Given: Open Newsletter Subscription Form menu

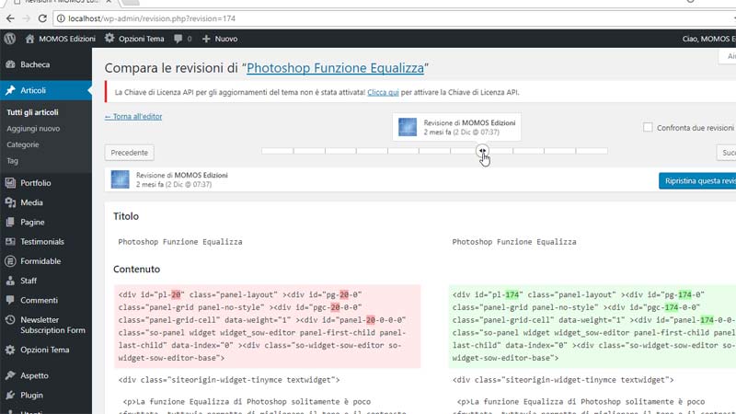Looking at the screenshot, I should coord(46,325).
